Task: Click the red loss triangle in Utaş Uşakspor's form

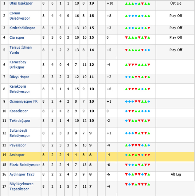Action: pos(142,4)
